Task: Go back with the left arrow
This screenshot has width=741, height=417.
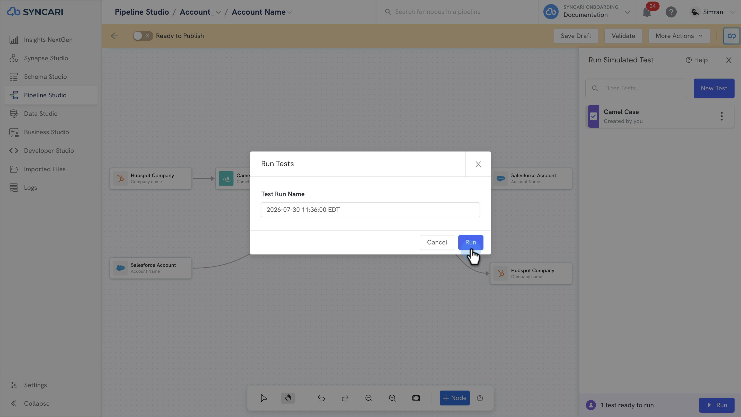Action: click(x=114, y=36)
